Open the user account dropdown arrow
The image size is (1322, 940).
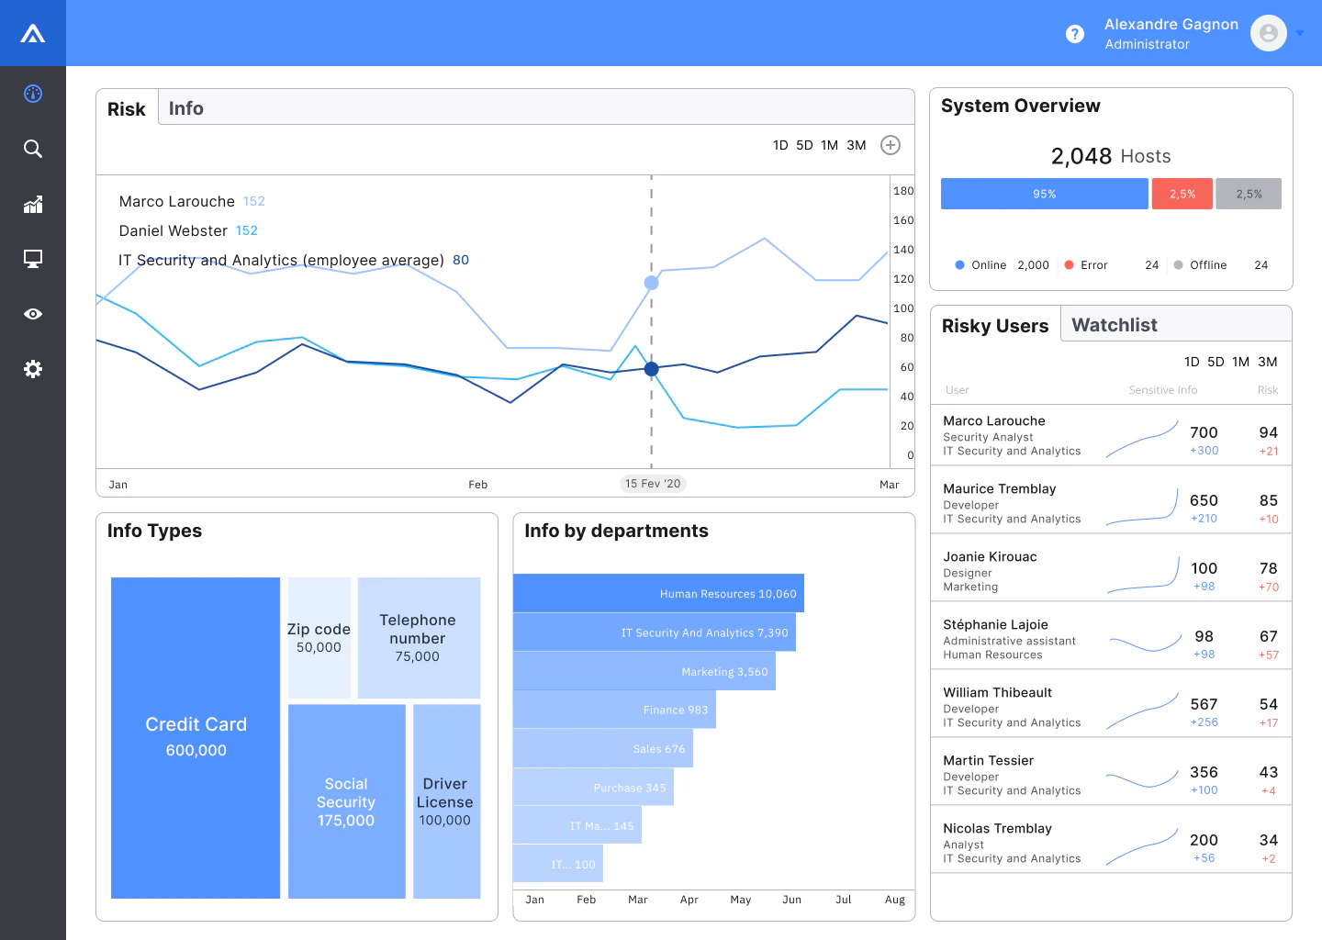point(1300,33)
